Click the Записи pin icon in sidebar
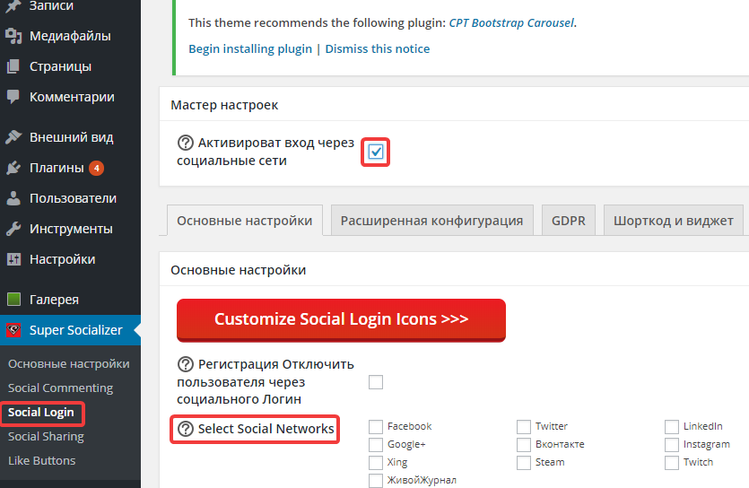Image resolution: width=749 pixels, height=488 pixels. (x=13, y=5)
